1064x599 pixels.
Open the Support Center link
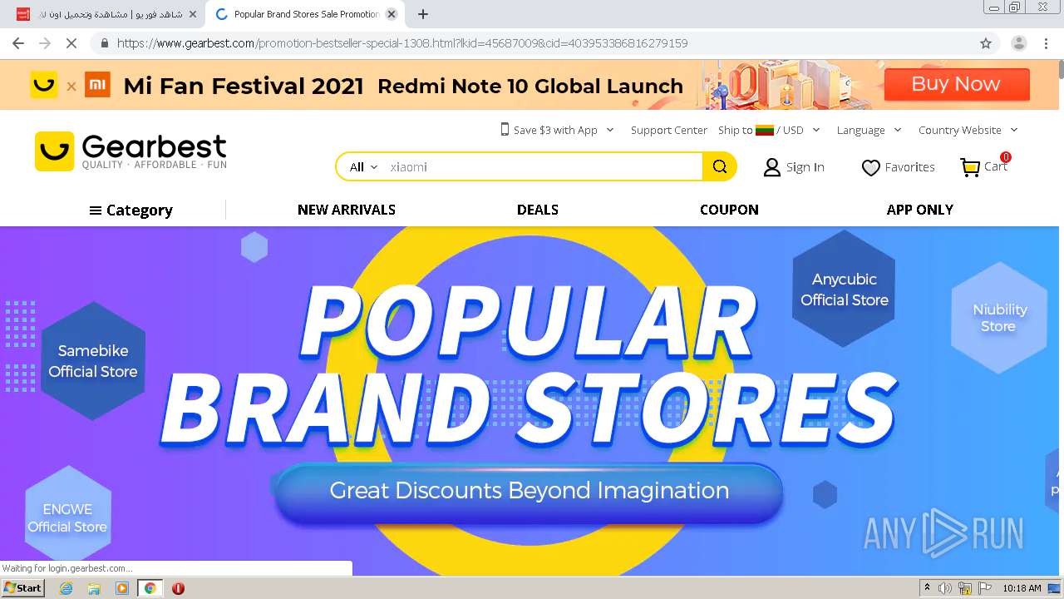tap(669, 130)
